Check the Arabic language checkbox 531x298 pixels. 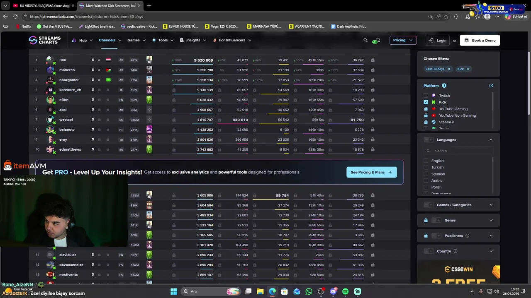426,180
